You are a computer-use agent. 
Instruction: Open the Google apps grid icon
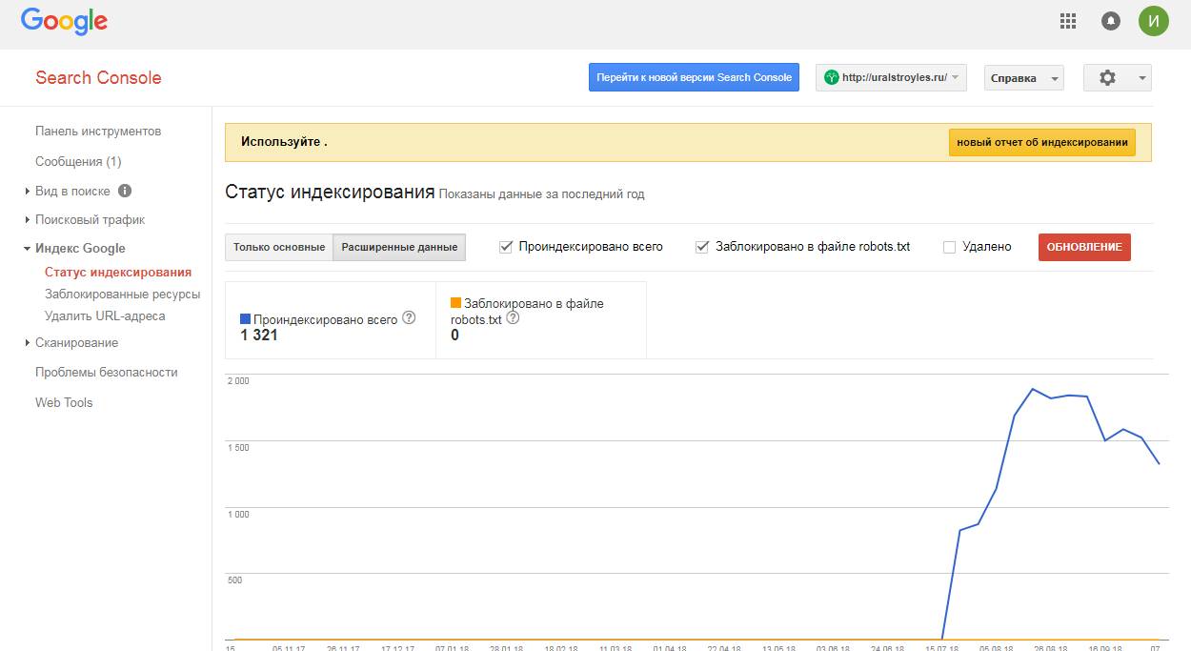pyautogui.click(x=1068, y=21)
